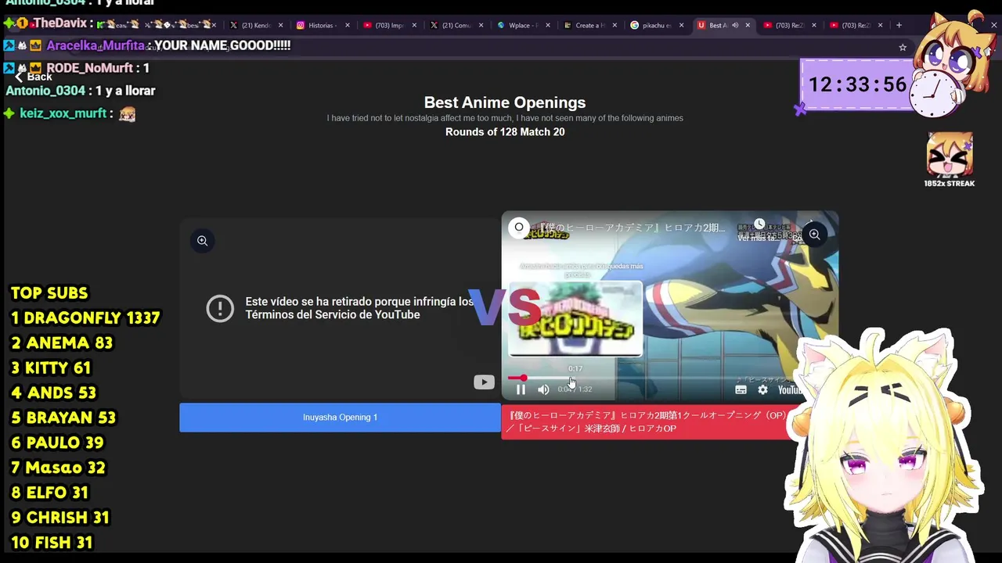Close the pikachu tab
The height and width of the screenshot is (563, 1002).
[681, 25]
